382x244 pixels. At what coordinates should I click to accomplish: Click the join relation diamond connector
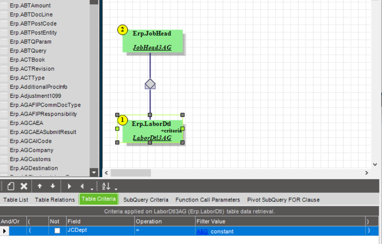150,84
